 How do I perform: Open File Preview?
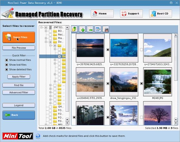[x=19, y=48]
